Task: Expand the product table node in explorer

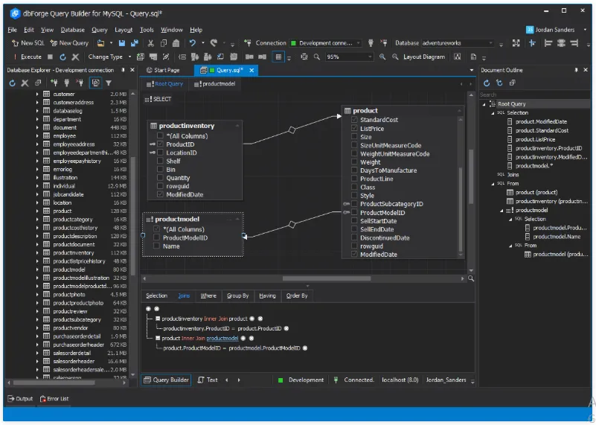Action: (x=37, y=211)
